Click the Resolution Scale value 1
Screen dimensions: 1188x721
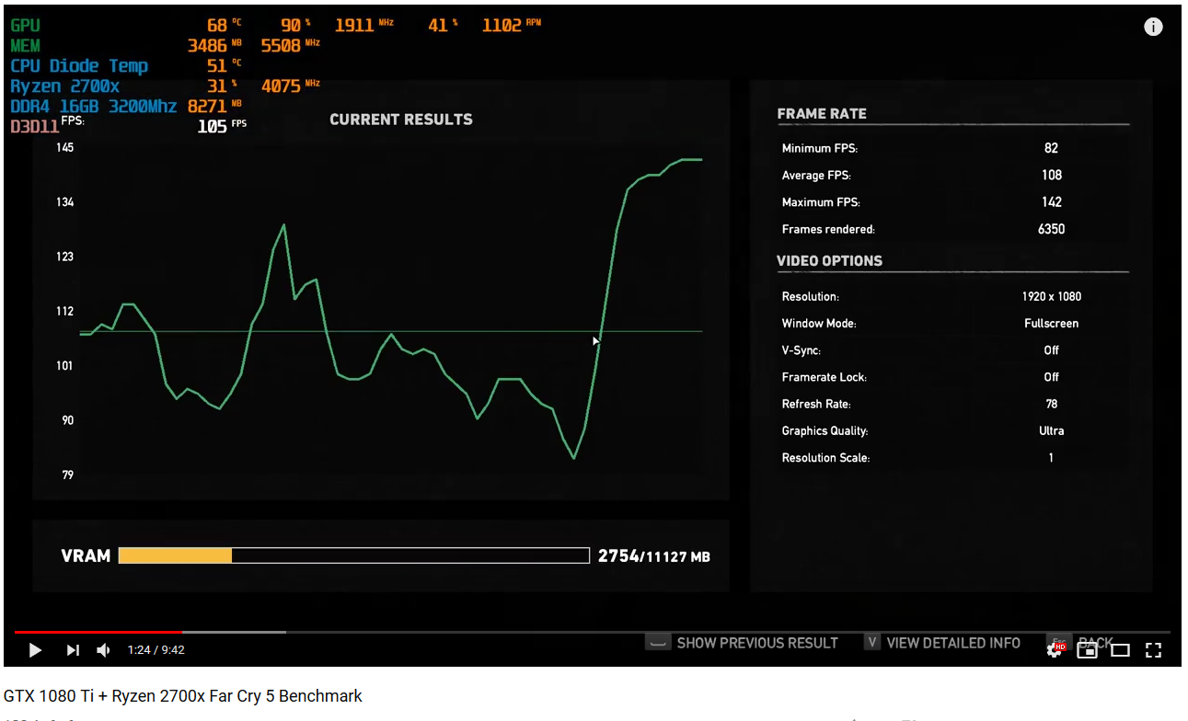[1051, 457]
